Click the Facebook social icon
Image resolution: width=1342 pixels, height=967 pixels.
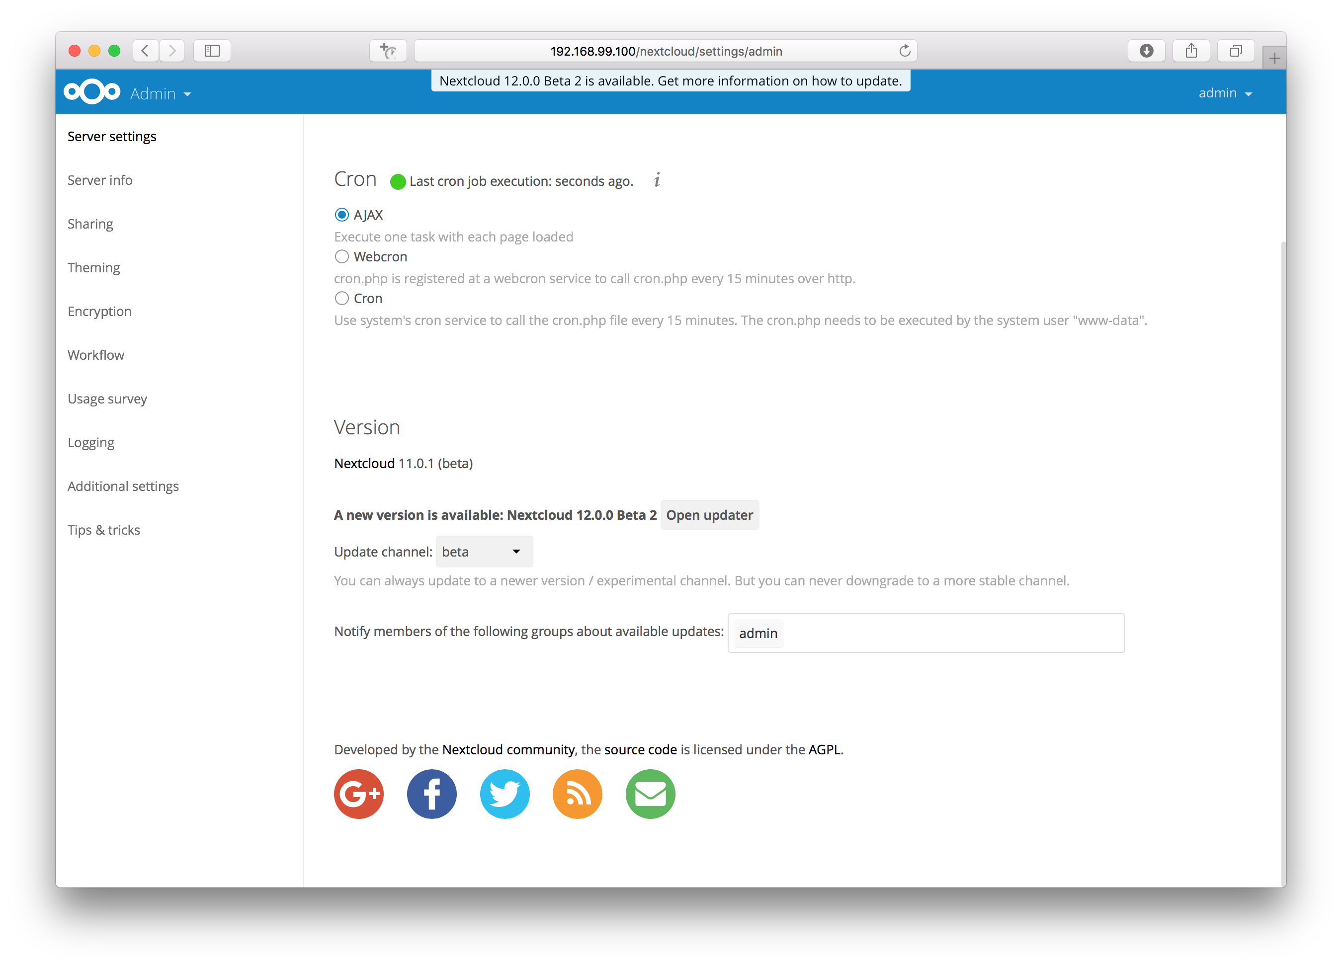click(x=431, y=794)
